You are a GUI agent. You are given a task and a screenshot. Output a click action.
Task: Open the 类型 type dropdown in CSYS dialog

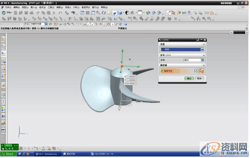pos(203,49)
